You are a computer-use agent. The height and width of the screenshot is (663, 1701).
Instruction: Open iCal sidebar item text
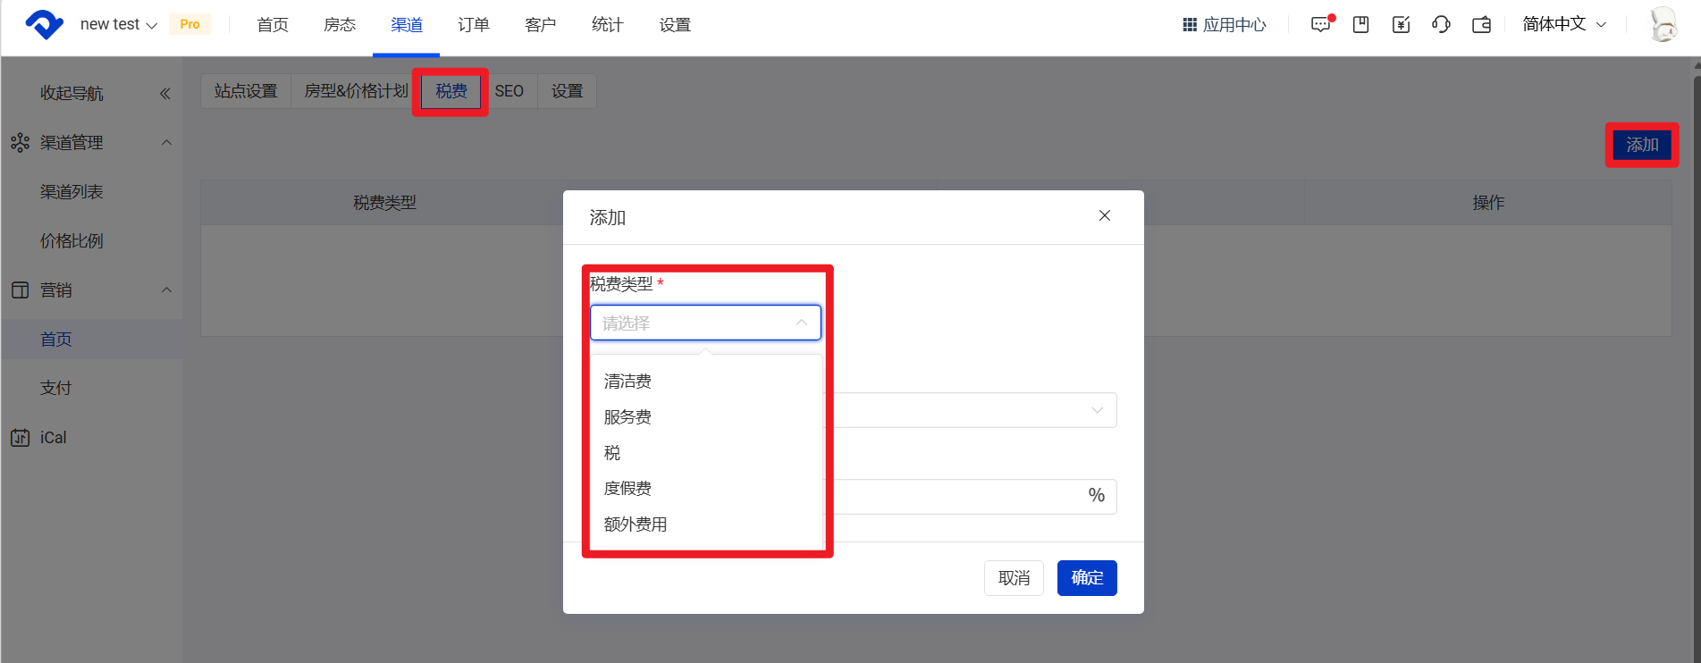pos(54,438)
